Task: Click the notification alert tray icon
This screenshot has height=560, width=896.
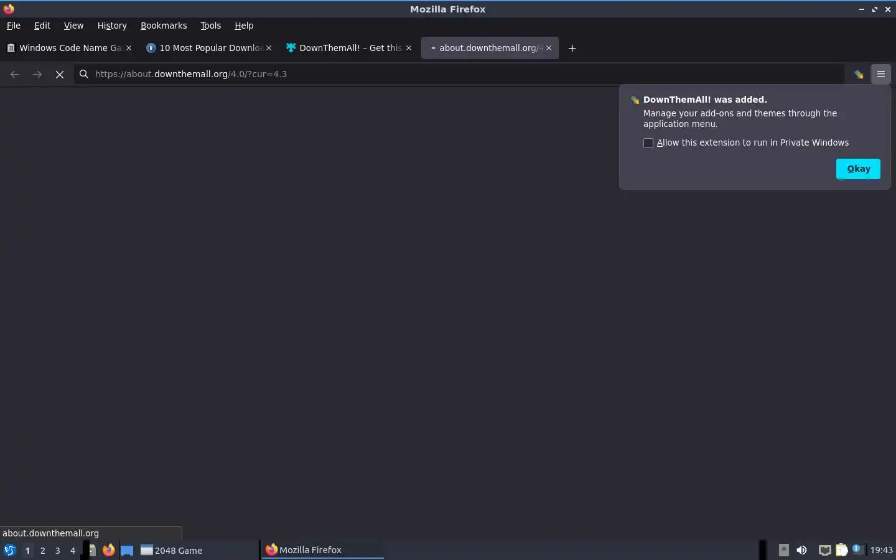Action: click(x=857, y=549)
